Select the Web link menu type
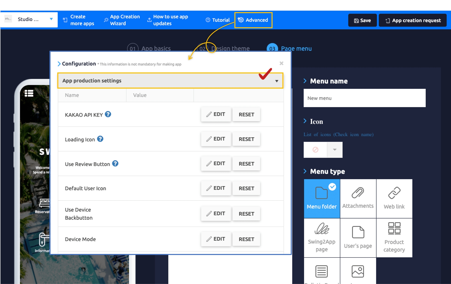This screenshot has height=284, width=451. pyautogui.click(x=394, y=198)
